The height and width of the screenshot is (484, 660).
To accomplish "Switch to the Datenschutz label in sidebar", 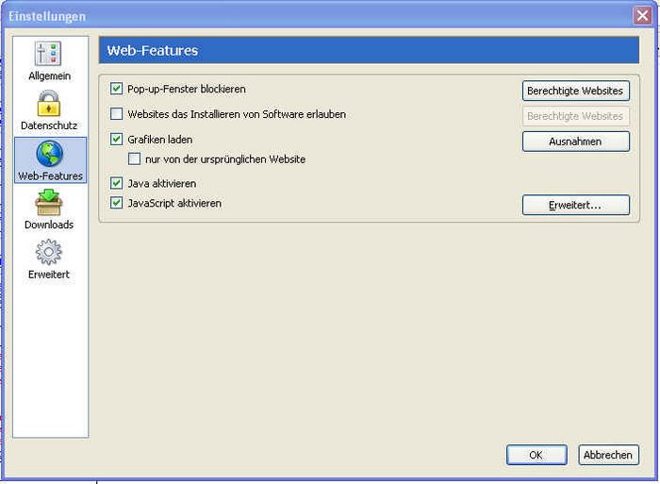I will coord(49,125).
